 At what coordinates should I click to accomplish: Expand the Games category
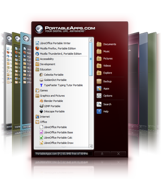42,90
